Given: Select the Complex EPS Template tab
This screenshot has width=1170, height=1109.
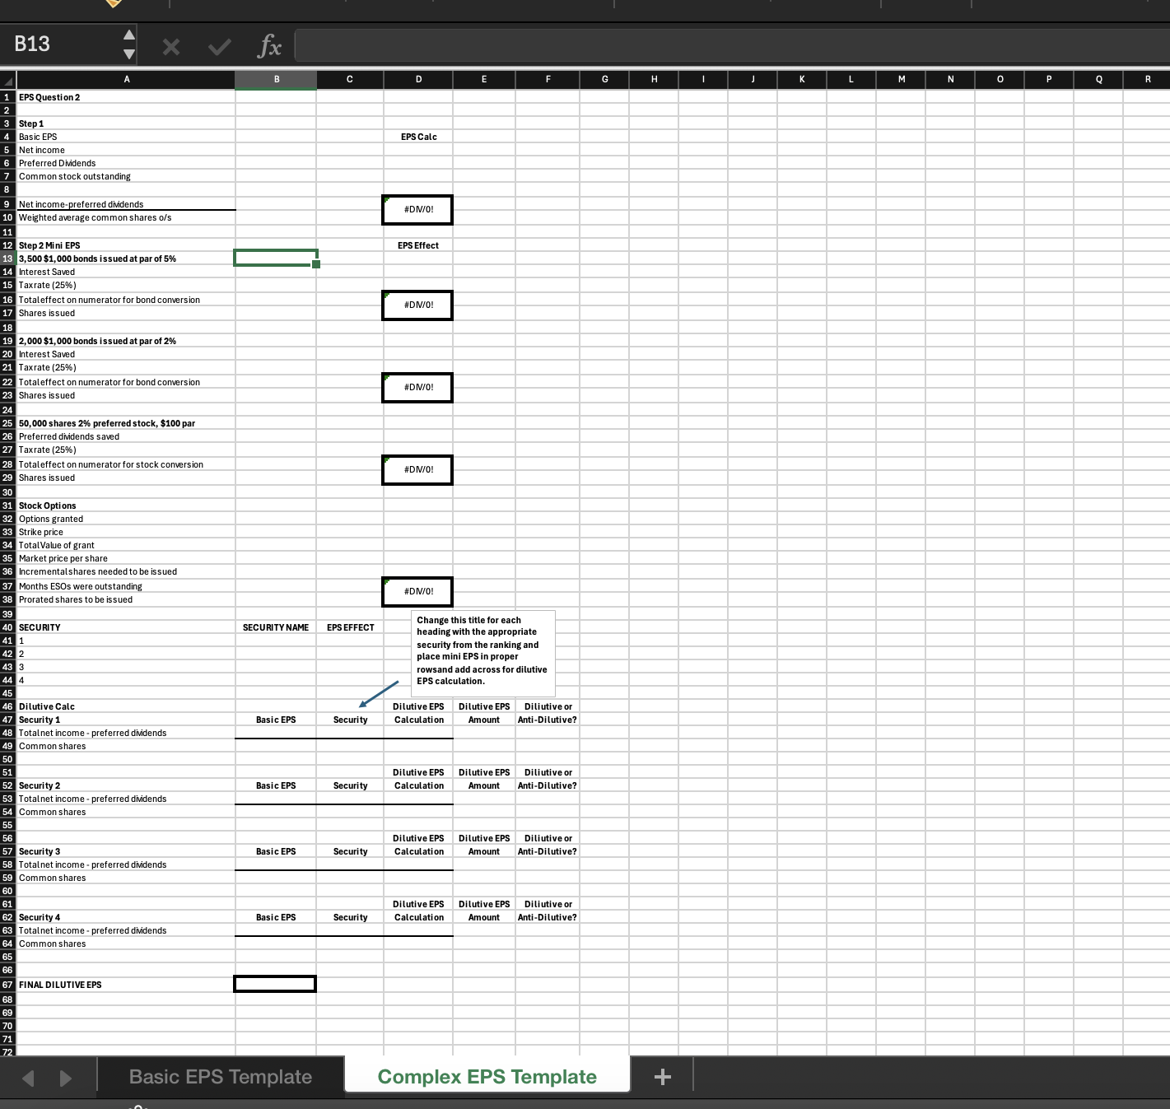Looking at the screenshot, I should coord(486,1076).
